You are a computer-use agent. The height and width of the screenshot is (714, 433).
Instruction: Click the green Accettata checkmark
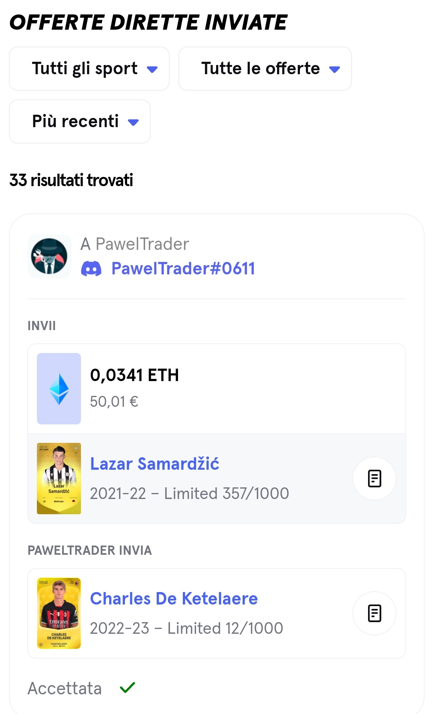[x=127, y=688]
